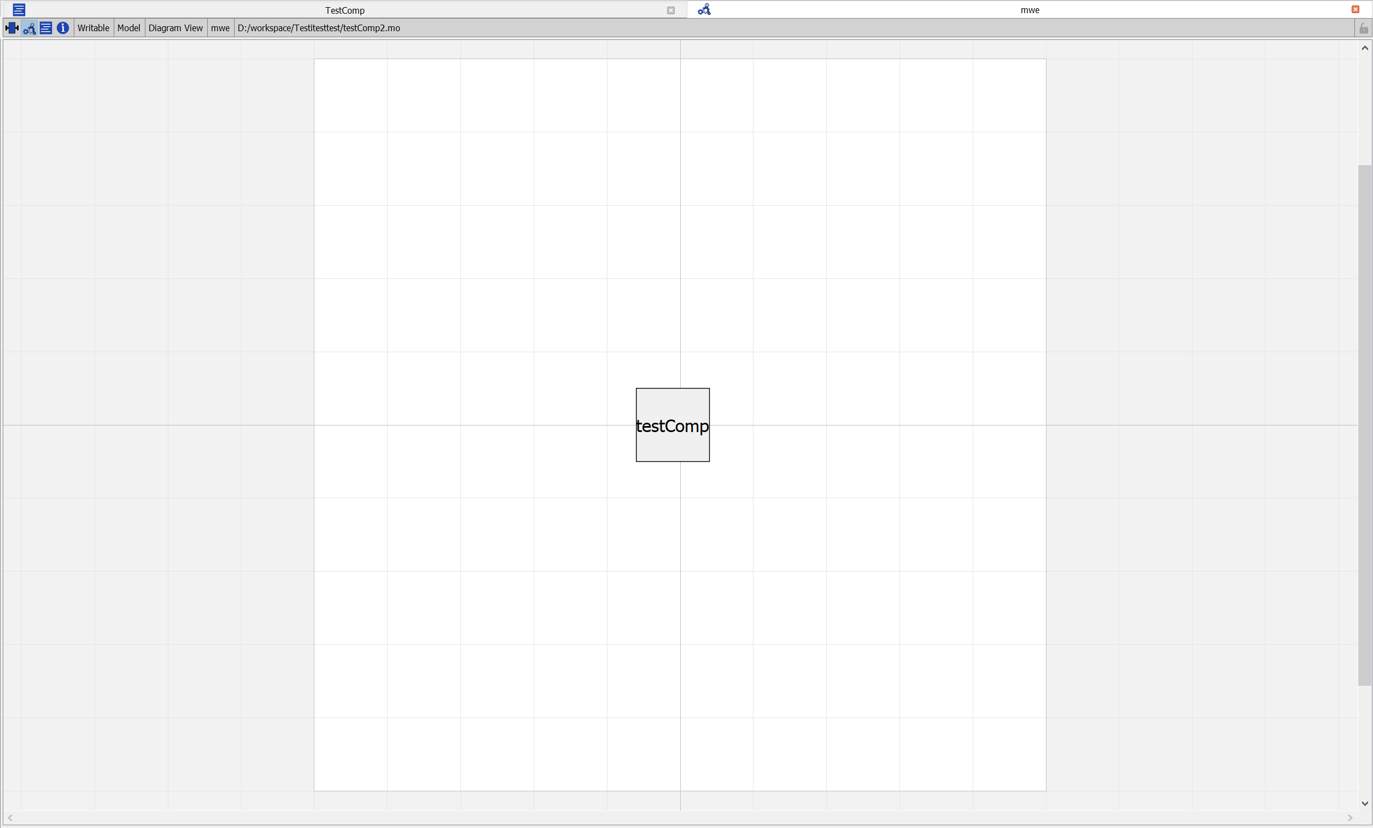Open the hamburger menu at top left
This screenshot has width=1373, height=828.
click(x=19, y=9)
